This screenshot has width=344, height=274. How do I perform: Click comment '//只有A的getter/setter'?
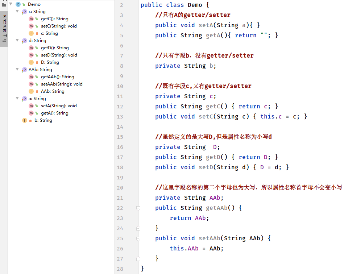coord(193,15)
